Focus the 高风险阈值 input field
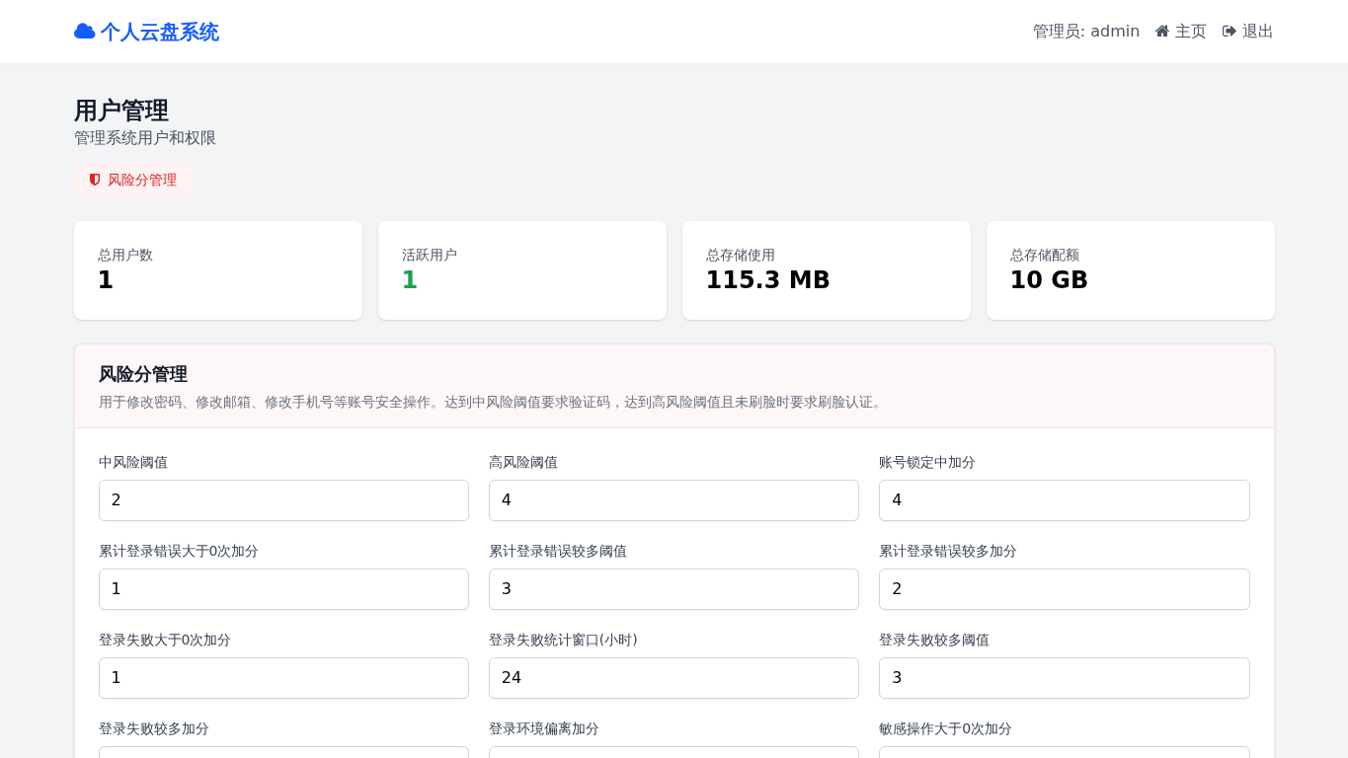The image size is (1348, 758). point(674,500)
